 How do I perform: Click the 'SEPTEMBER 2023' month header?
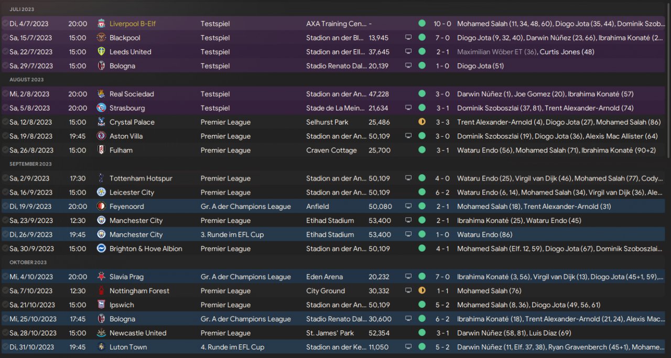coord(30,164)
